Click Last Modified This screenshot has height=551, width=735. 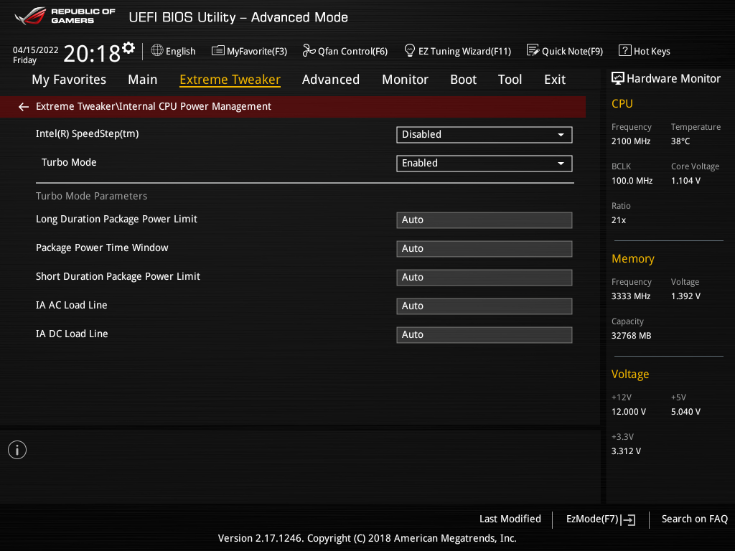pyautogui.click(x=510, y=519)
